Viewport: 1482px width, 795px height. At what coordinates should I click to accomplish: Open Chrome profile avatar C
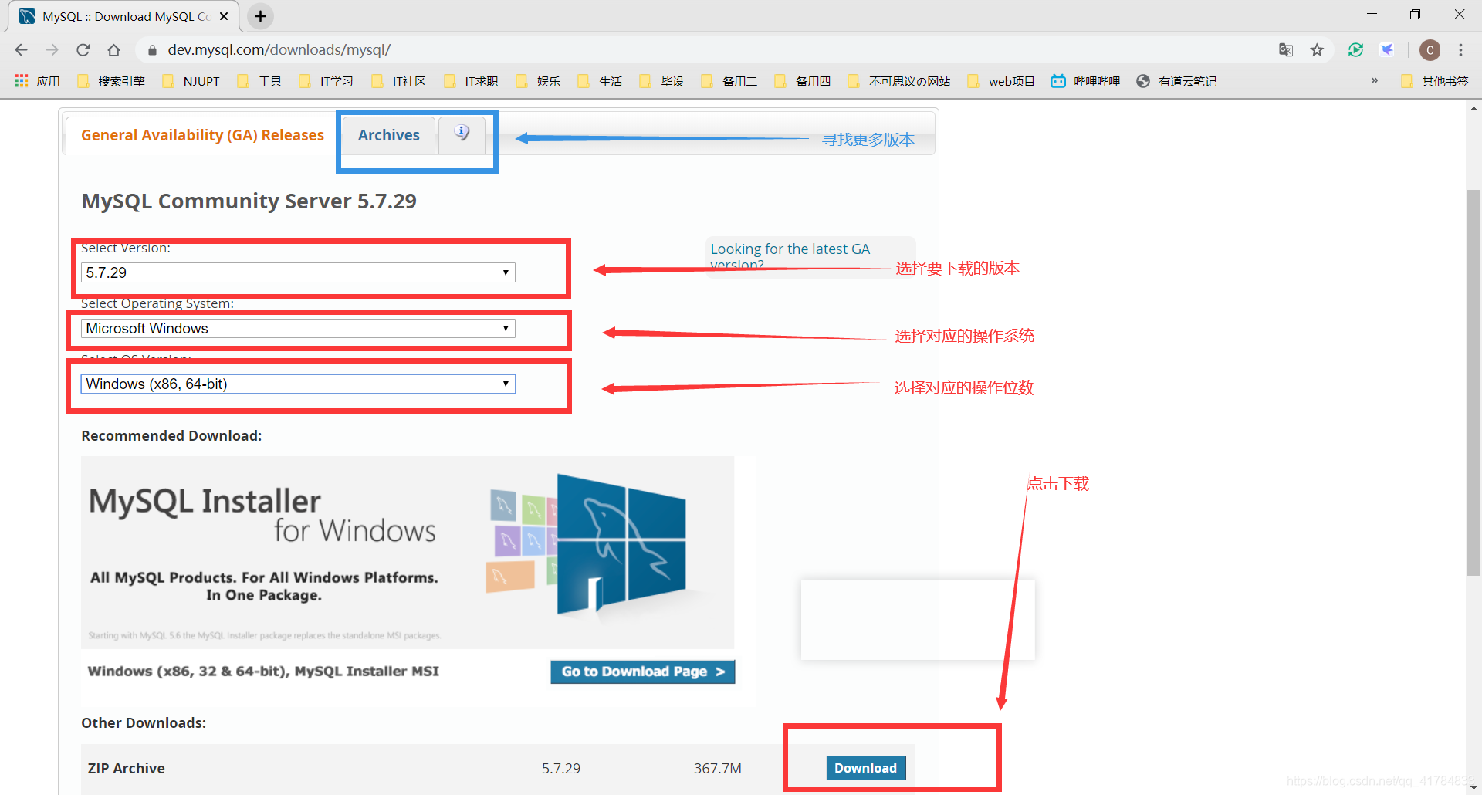[x=1430, y=50]
